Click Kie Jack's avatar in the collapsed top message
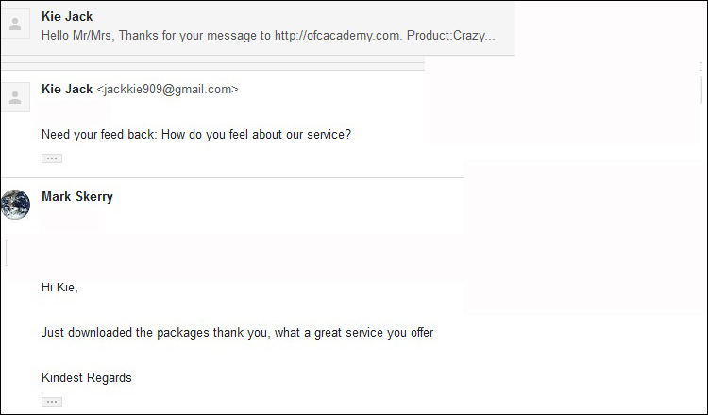Image resolution: width=708 pixels, height=415 pixels. point(15,24)
